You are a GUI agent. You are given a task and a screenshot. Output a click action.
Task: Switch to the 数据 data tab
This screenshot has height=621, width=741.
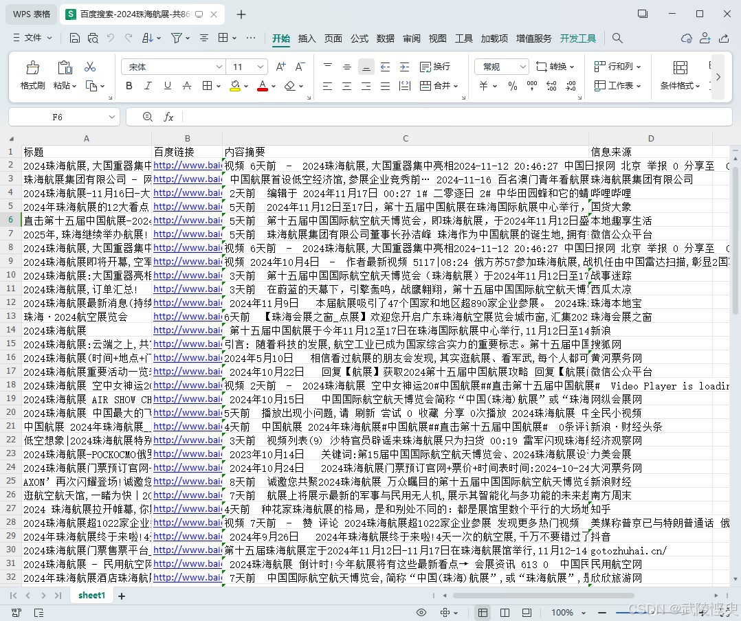385,38
